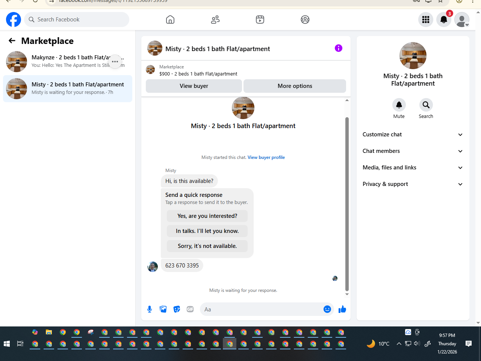Open the notifications bell with badge 3

444,20
